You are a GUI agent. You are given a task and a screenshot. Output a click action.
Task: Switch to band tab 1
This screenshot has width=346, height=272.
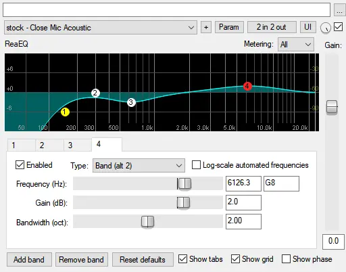coord(21,145)
